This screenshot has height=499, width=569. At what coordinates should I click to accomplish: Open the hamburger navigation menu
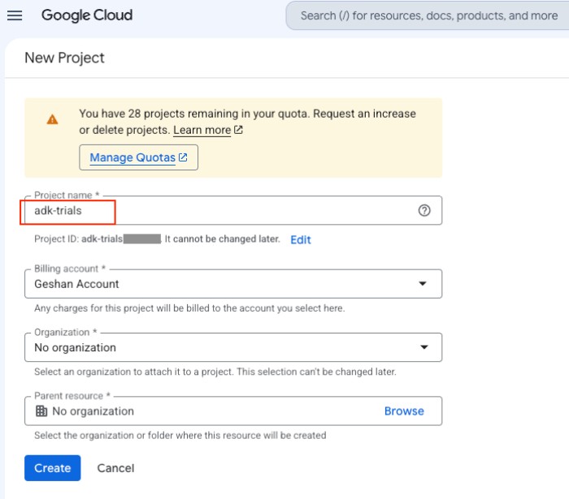(15, 15)
